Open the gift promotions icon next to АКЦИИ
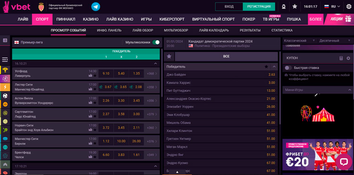354x175 pixels. (x=348, y=19)
